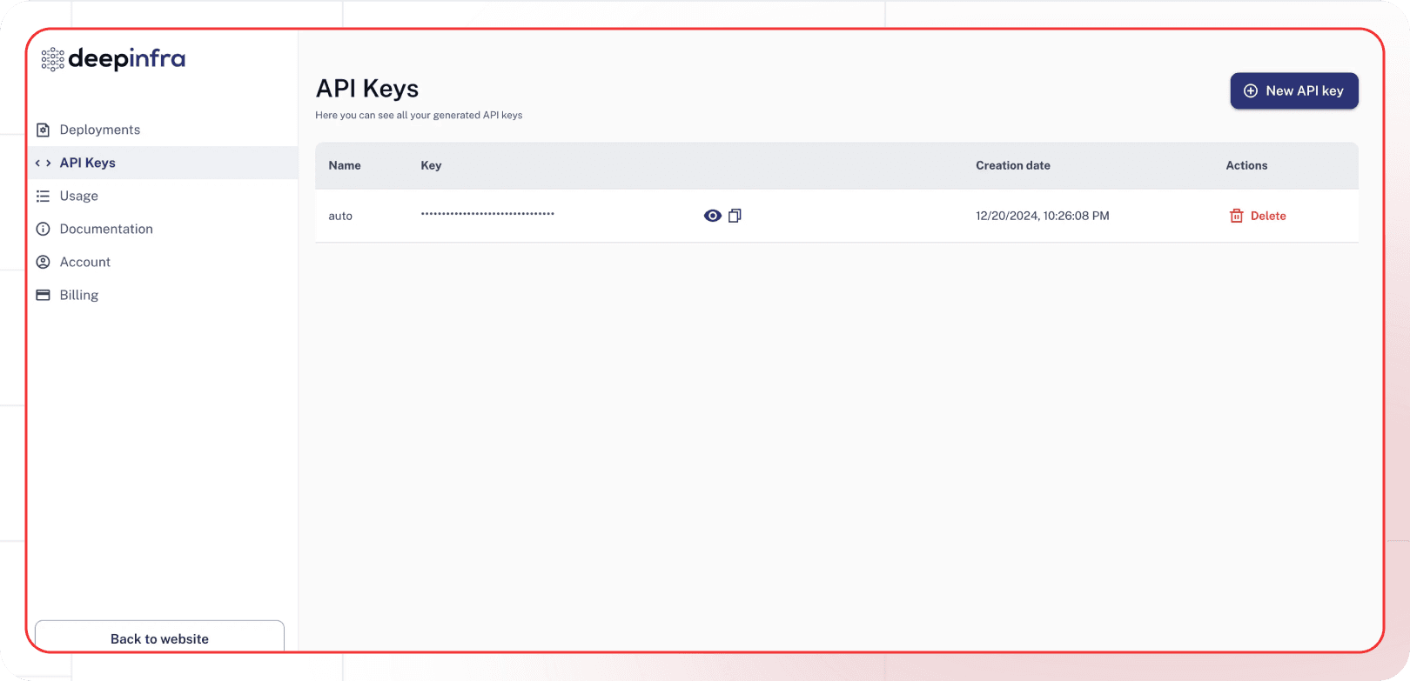Image resolution: width=1410 pixels, height=681 pixels.
Task: Click the Documentation info icon
Action: [43, 229]
